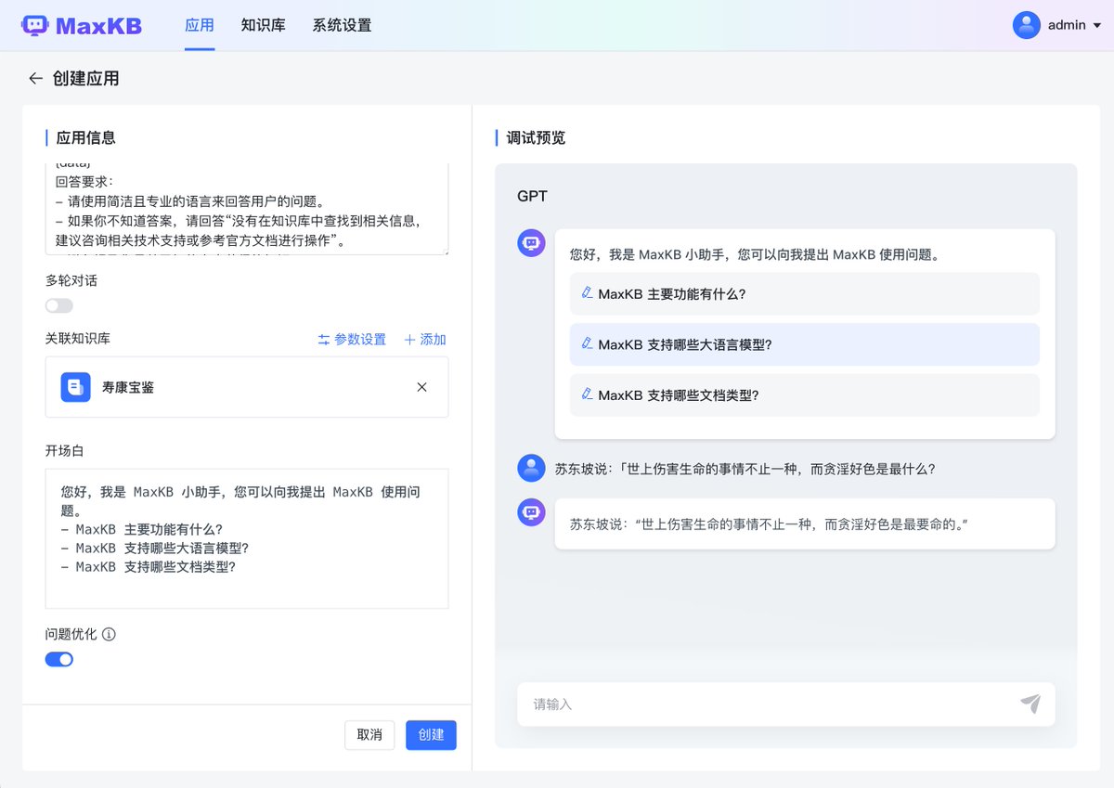Select the question MaxKB 主要功能有什么?
This screenshot has height=788, width=1114.
[x=805, y=294]
